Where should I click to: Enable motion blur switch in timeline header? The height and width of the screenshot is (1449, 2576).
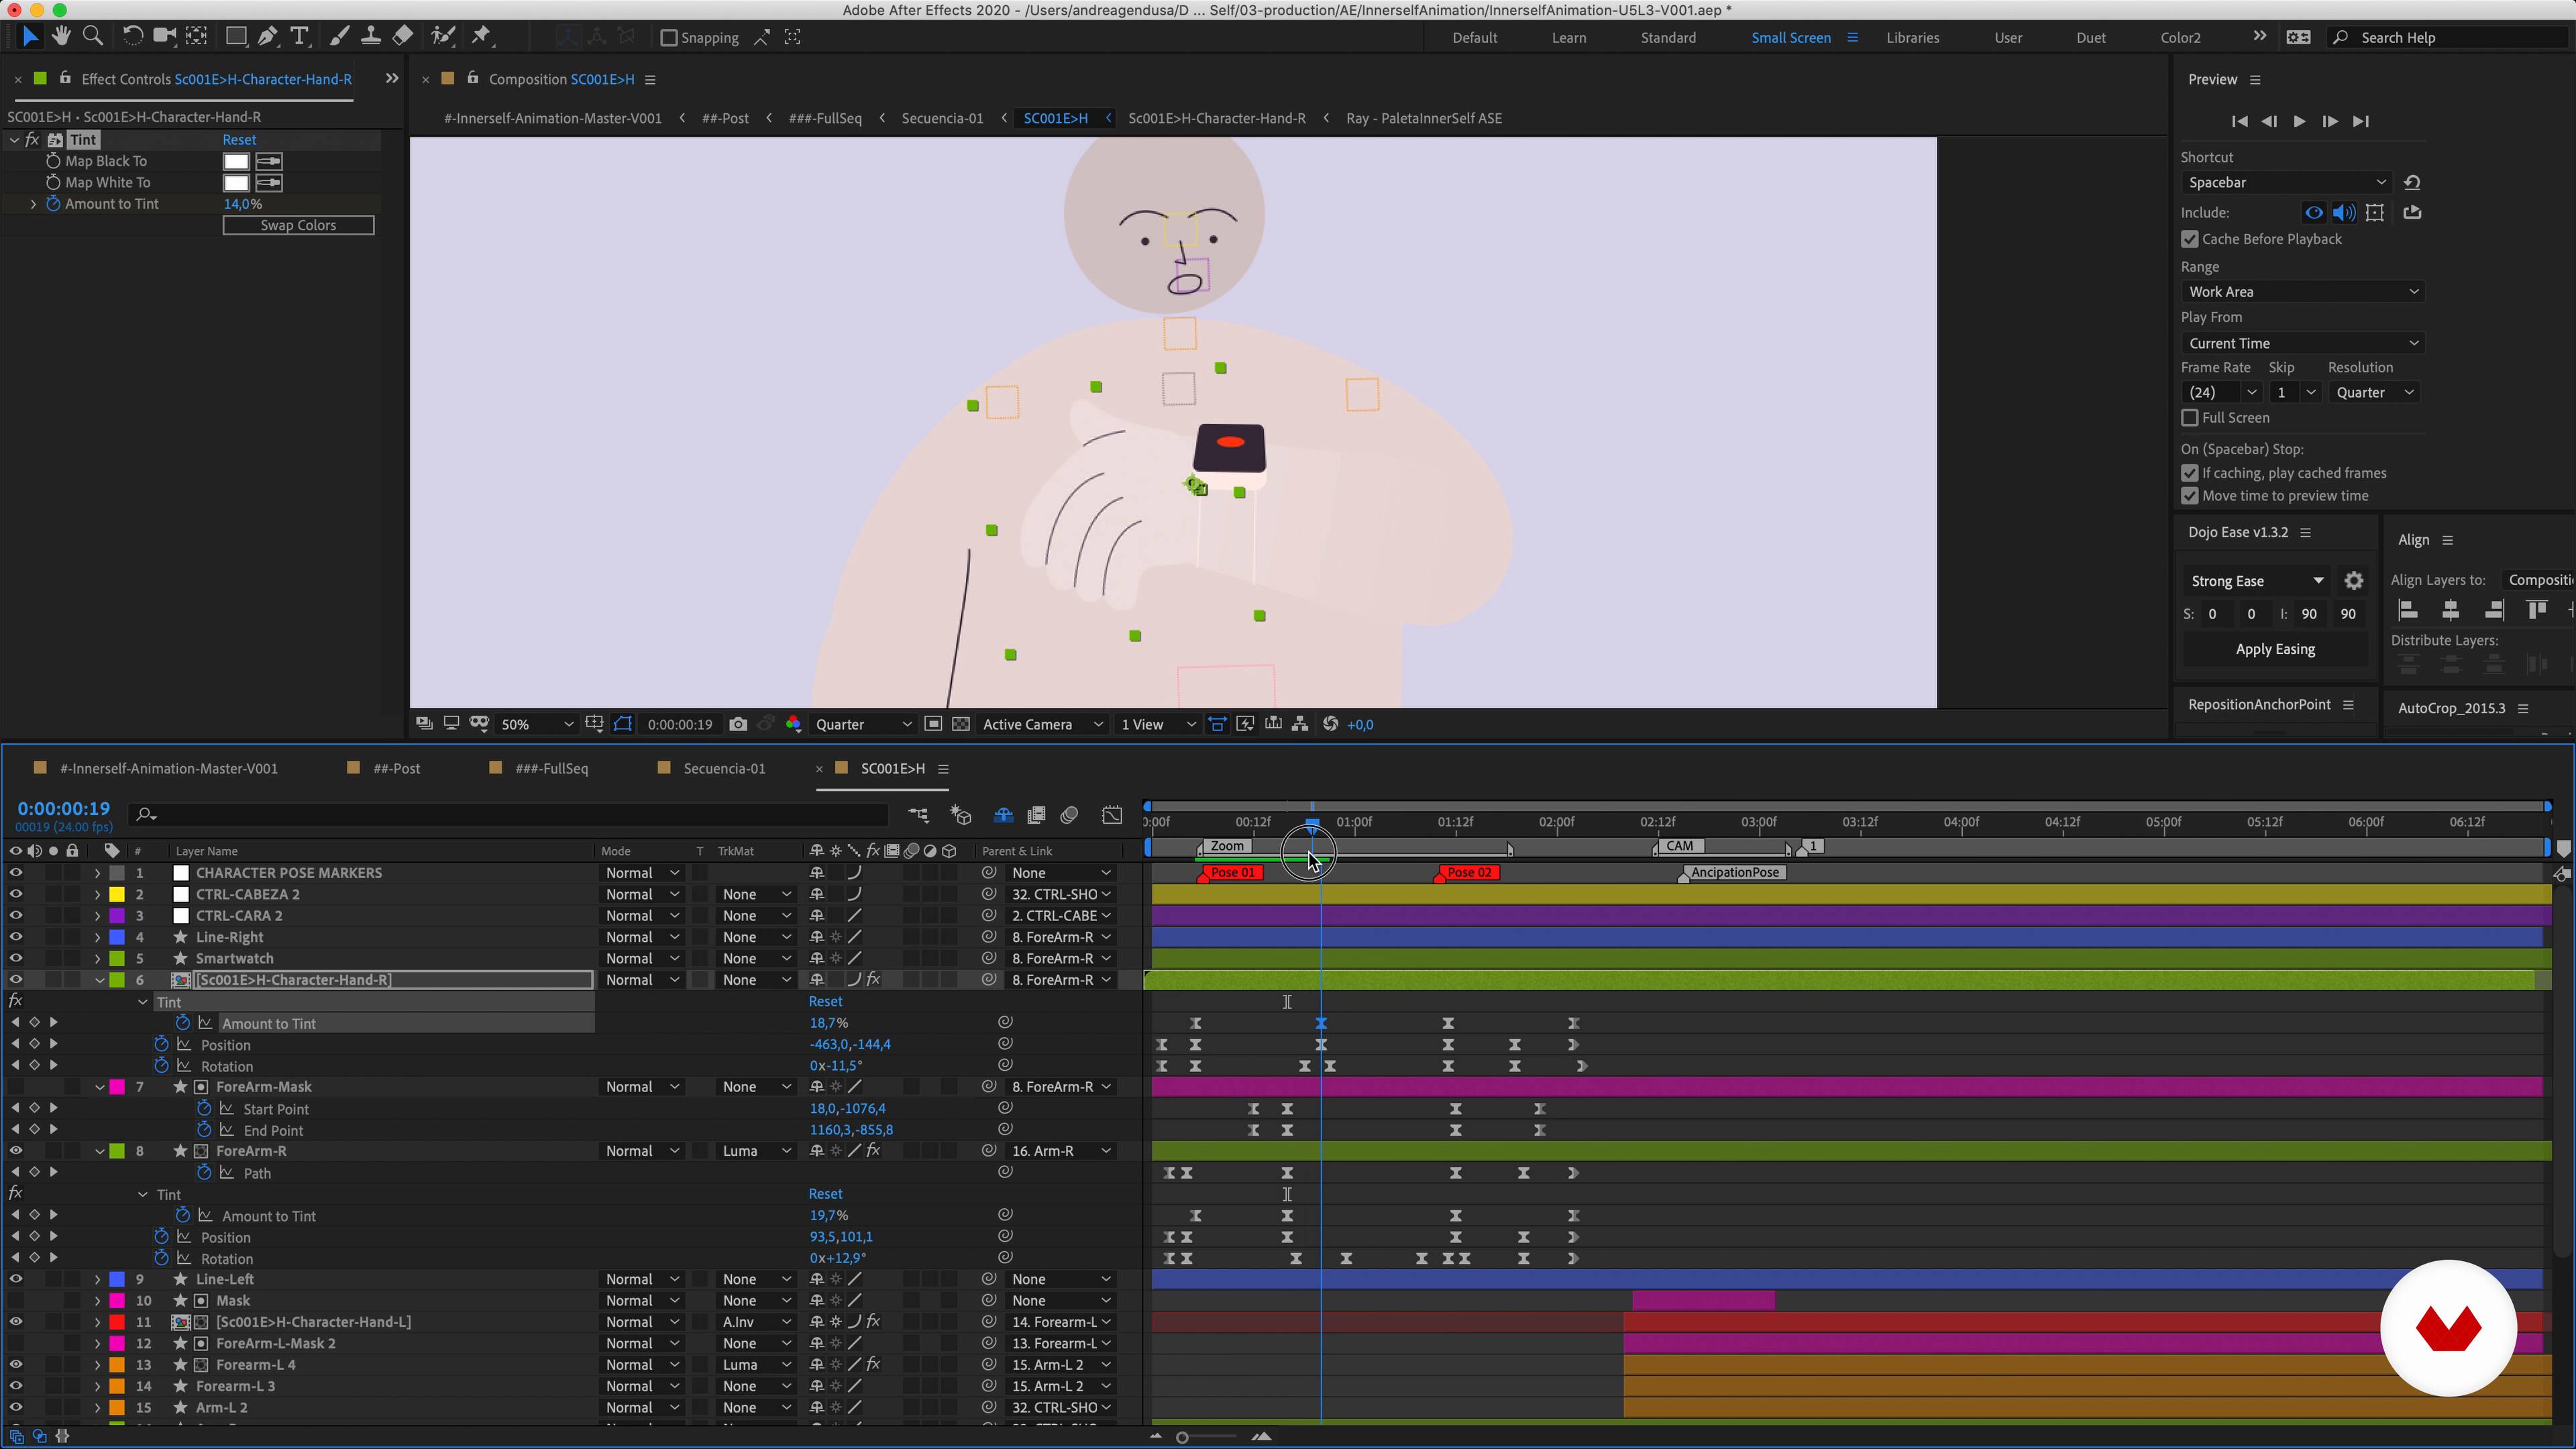(x=1069, y=815)
